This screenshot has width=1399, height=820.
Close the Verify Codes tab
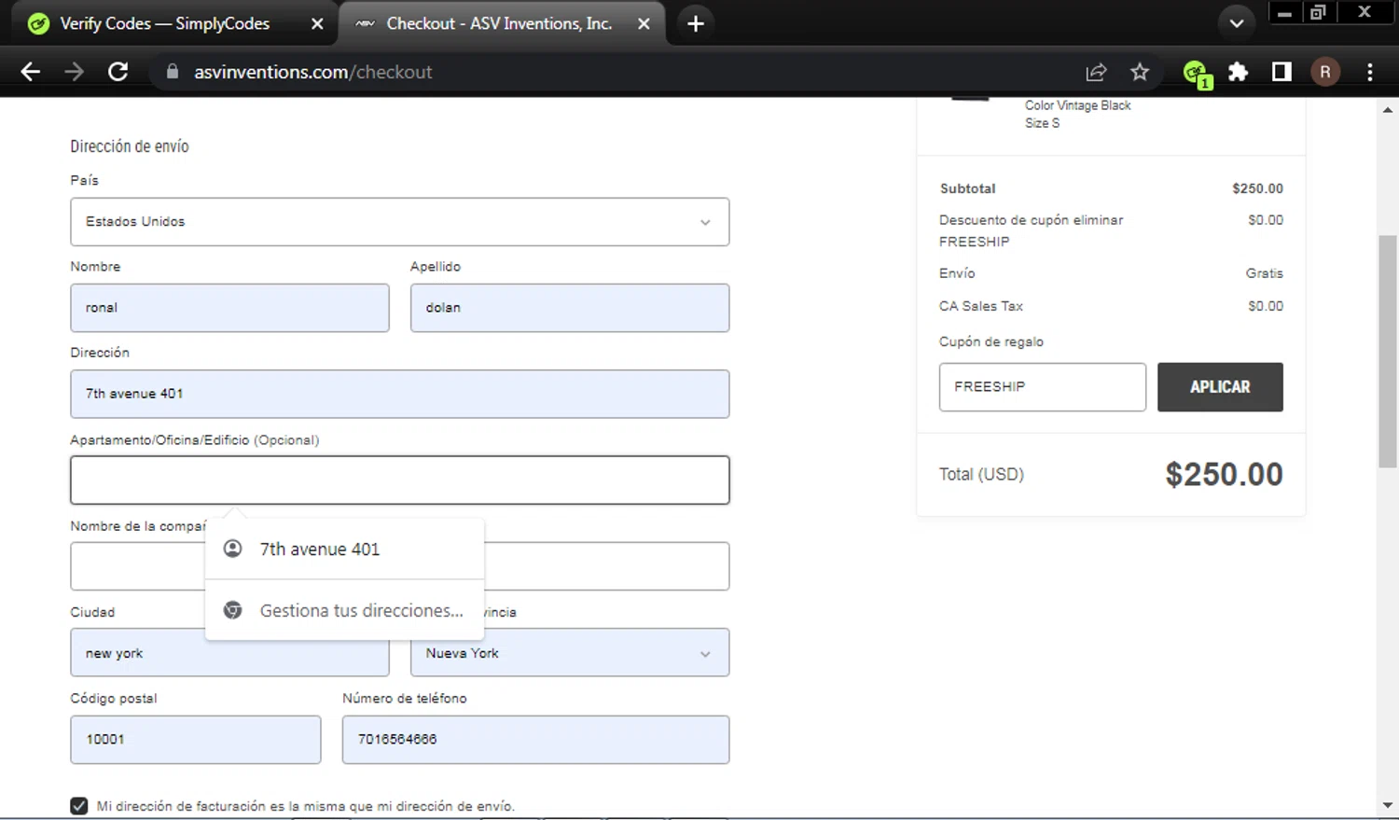[317, 24]
